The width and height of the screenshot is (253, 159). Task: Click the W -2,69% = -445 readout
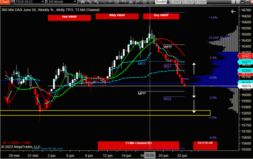tap(17, 142)
